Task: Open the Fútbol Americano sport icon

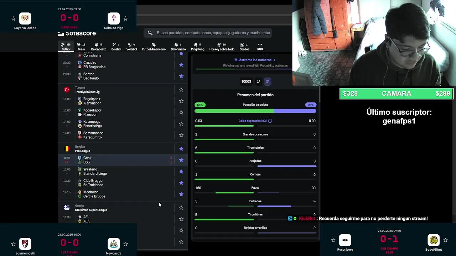Action: tap(154, 47)
